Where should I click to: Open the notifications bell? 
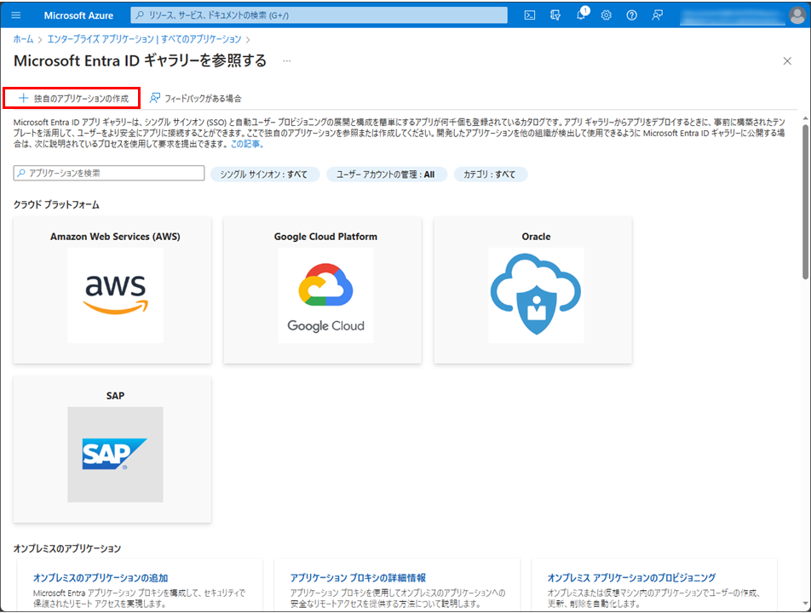pos(581,15)
